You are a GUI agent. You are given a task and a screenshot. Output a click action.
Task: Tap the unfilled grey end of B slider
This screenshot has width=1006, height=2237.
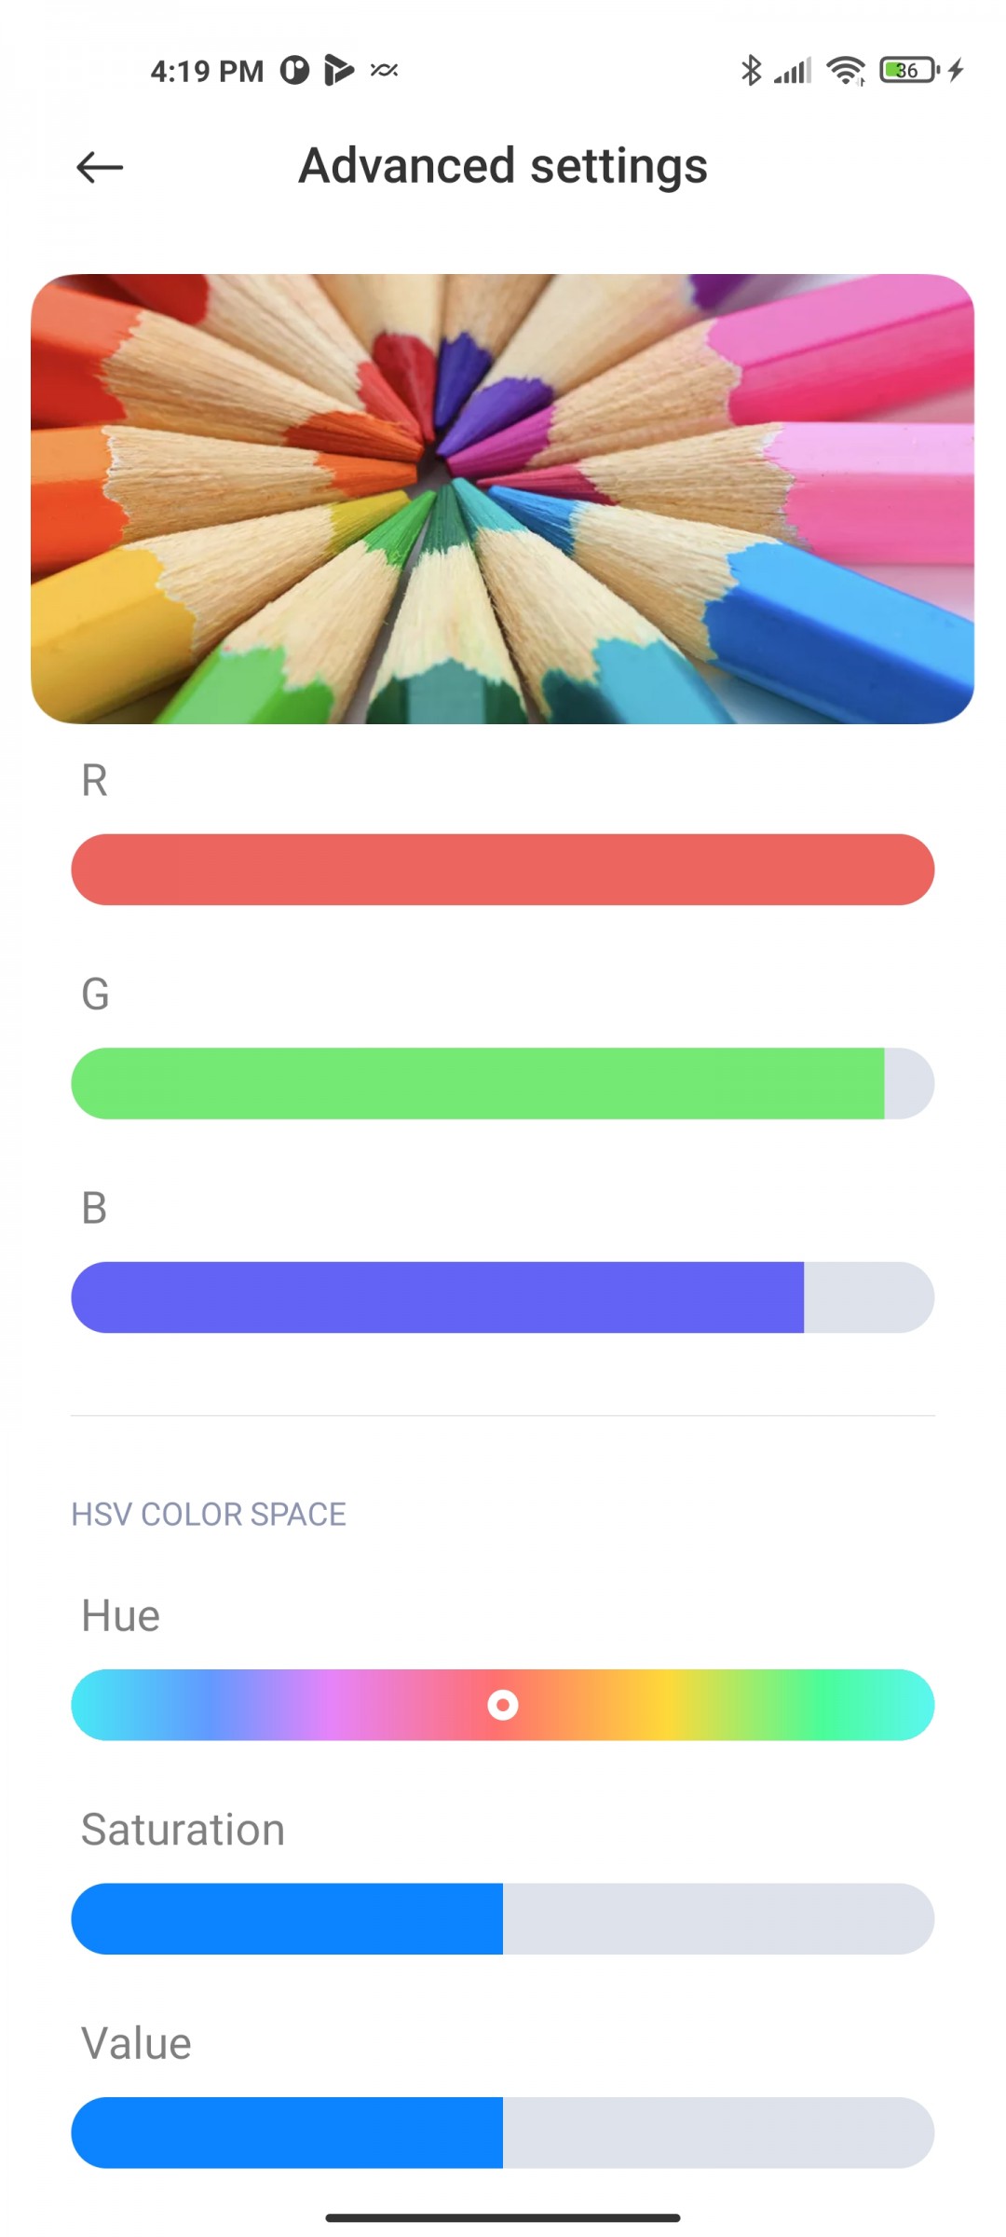click(868, 1297)
